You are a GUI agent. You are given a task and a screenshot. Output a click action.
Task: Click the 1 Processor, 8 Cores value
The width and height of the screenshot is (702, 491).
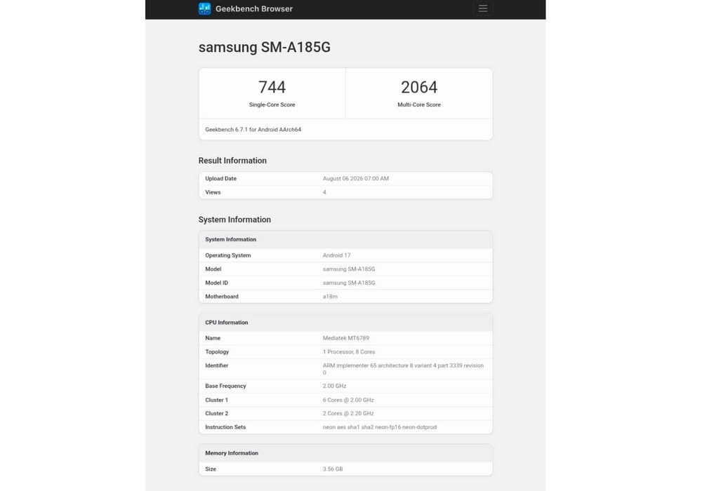click(349, 352)
